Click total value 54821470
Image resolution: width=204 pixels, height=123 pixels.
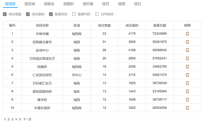coord(160,75)
